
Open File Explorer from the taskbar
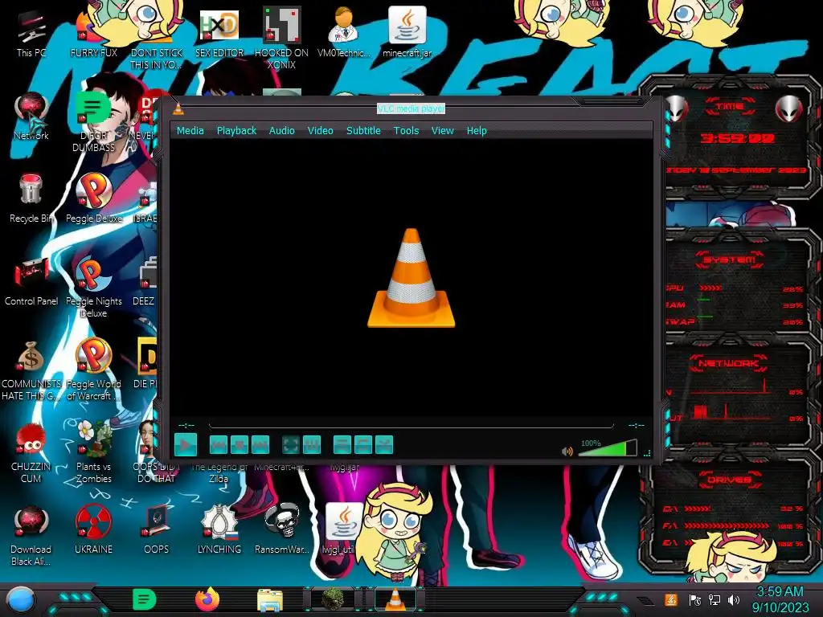(x=270, y=600)
